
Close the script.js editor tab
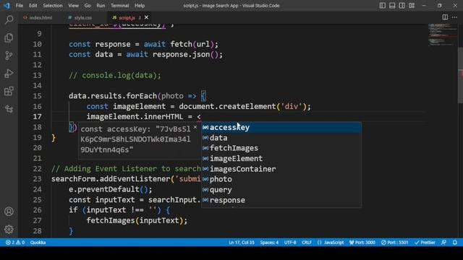pyautogui.click(x=146, y=17)
